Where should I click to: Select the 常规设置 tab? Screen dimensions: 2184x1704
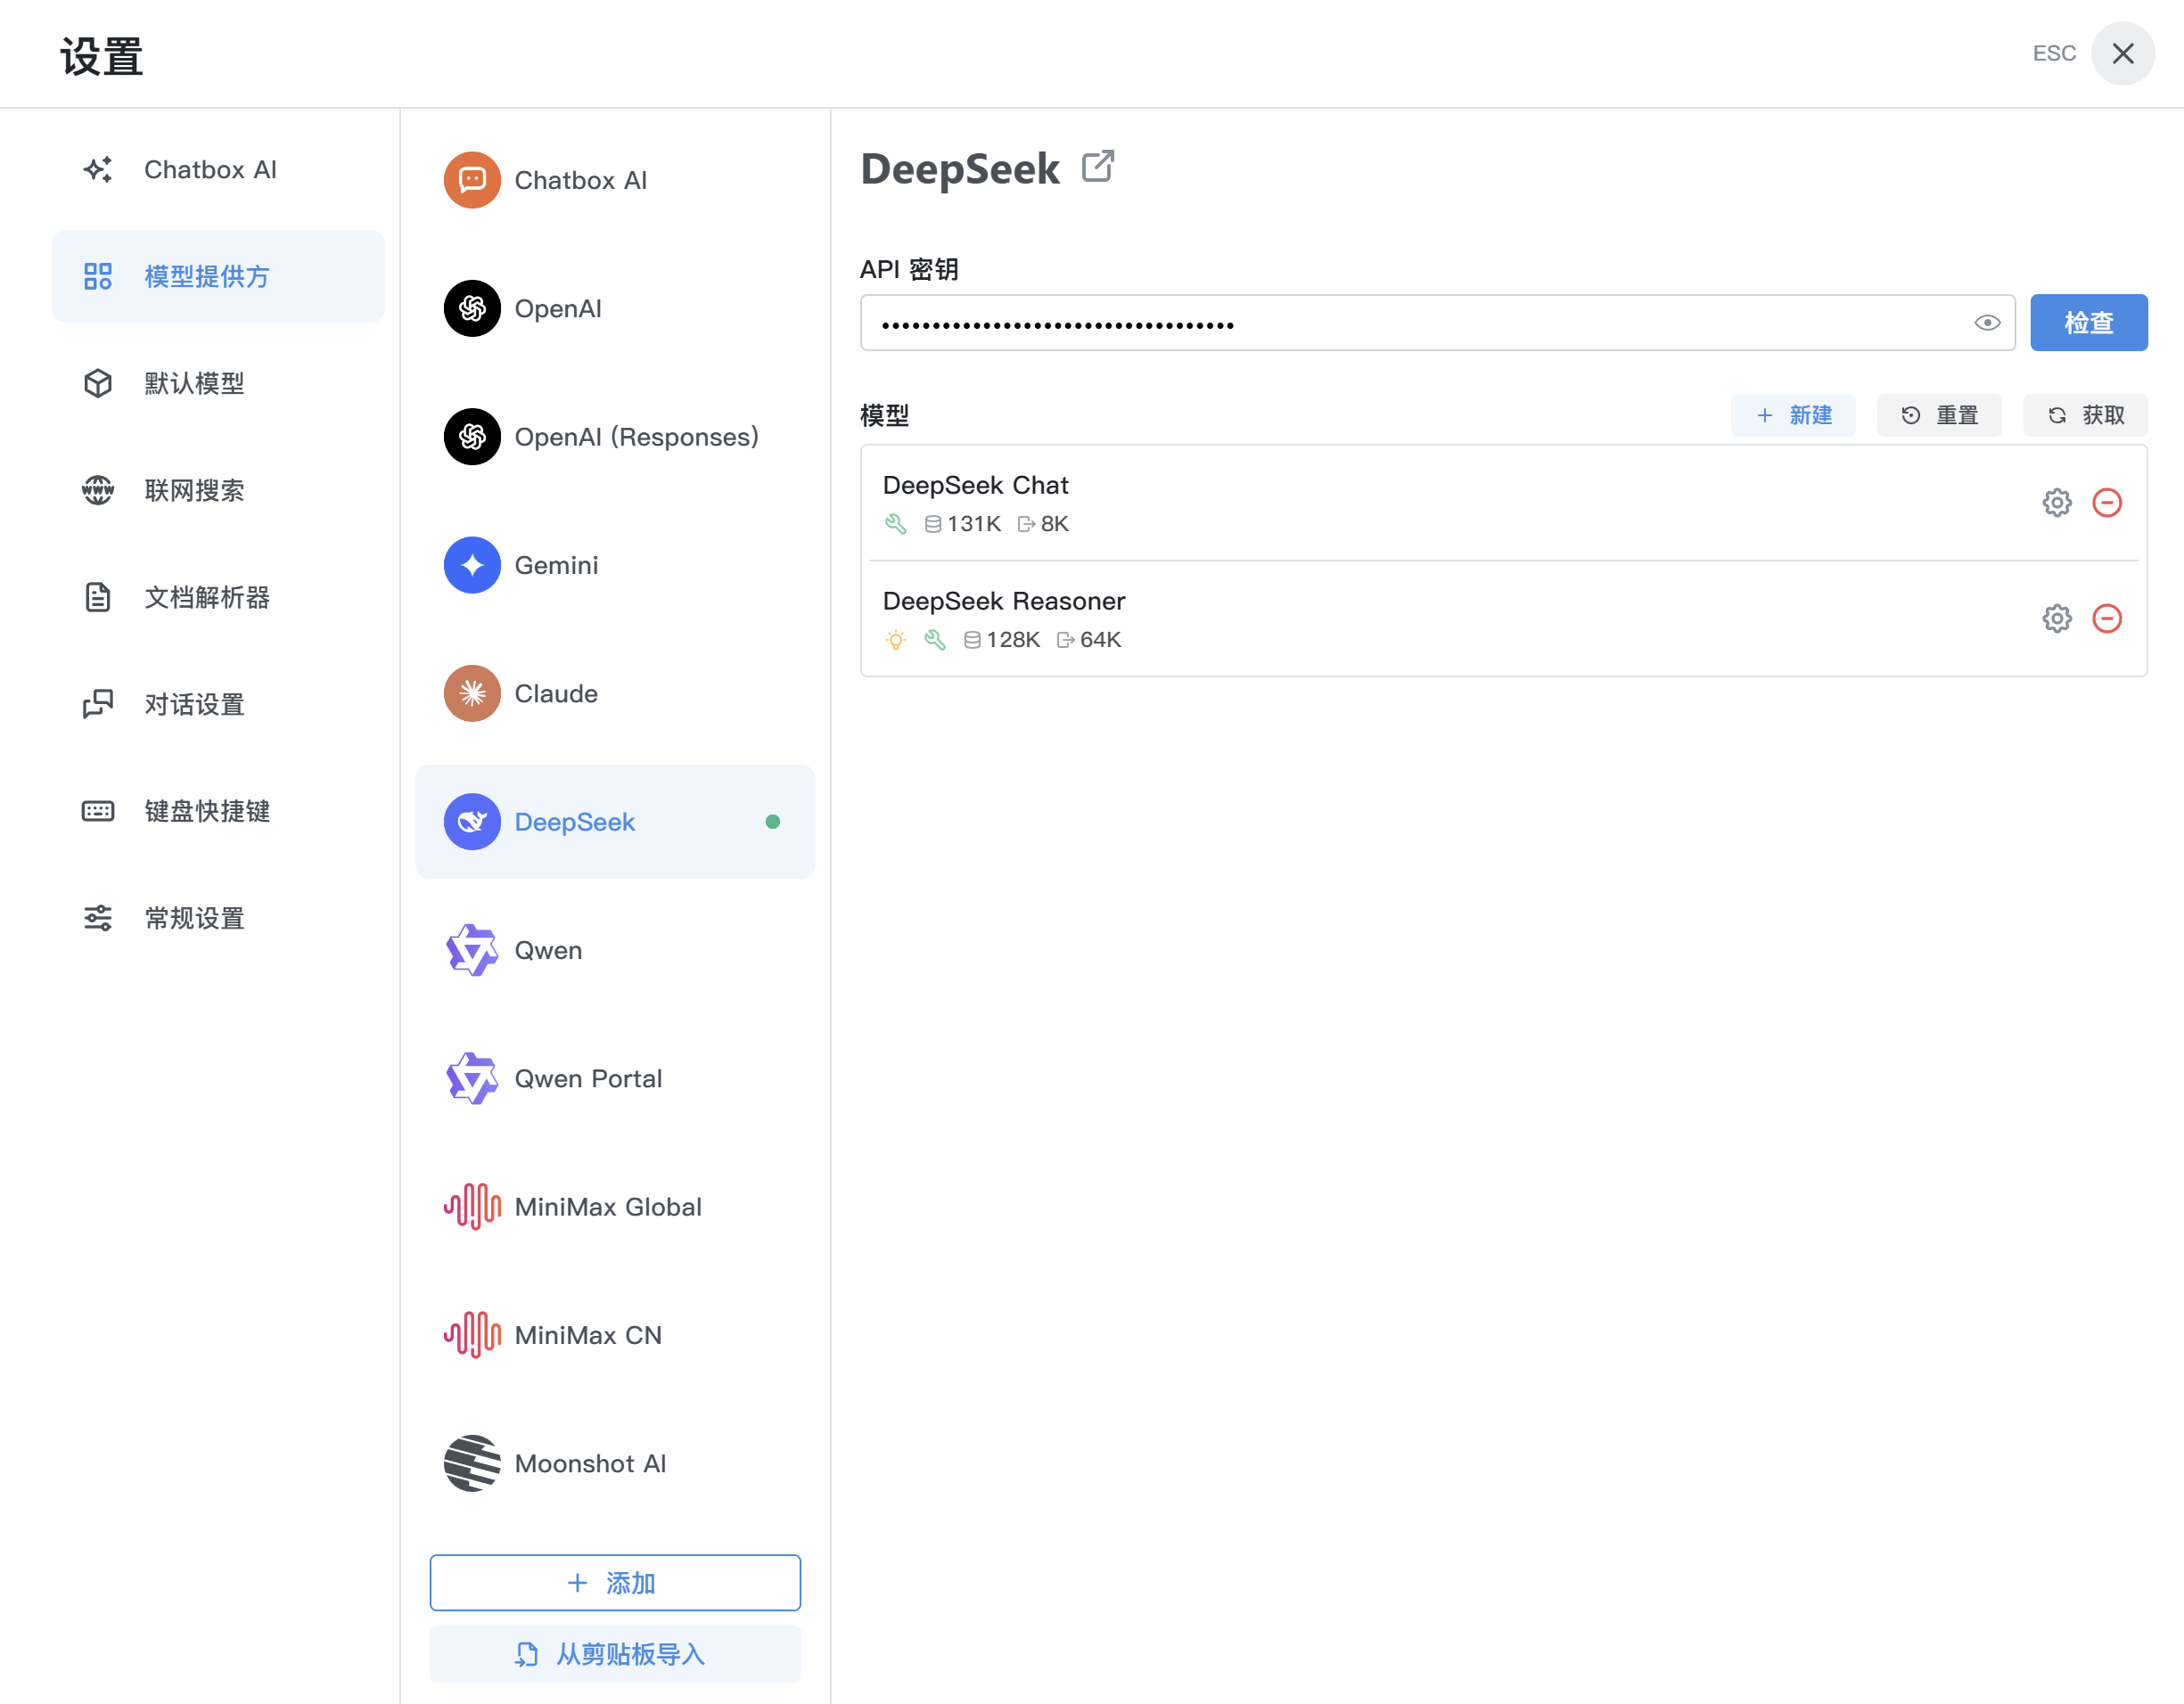coord(218,918)
